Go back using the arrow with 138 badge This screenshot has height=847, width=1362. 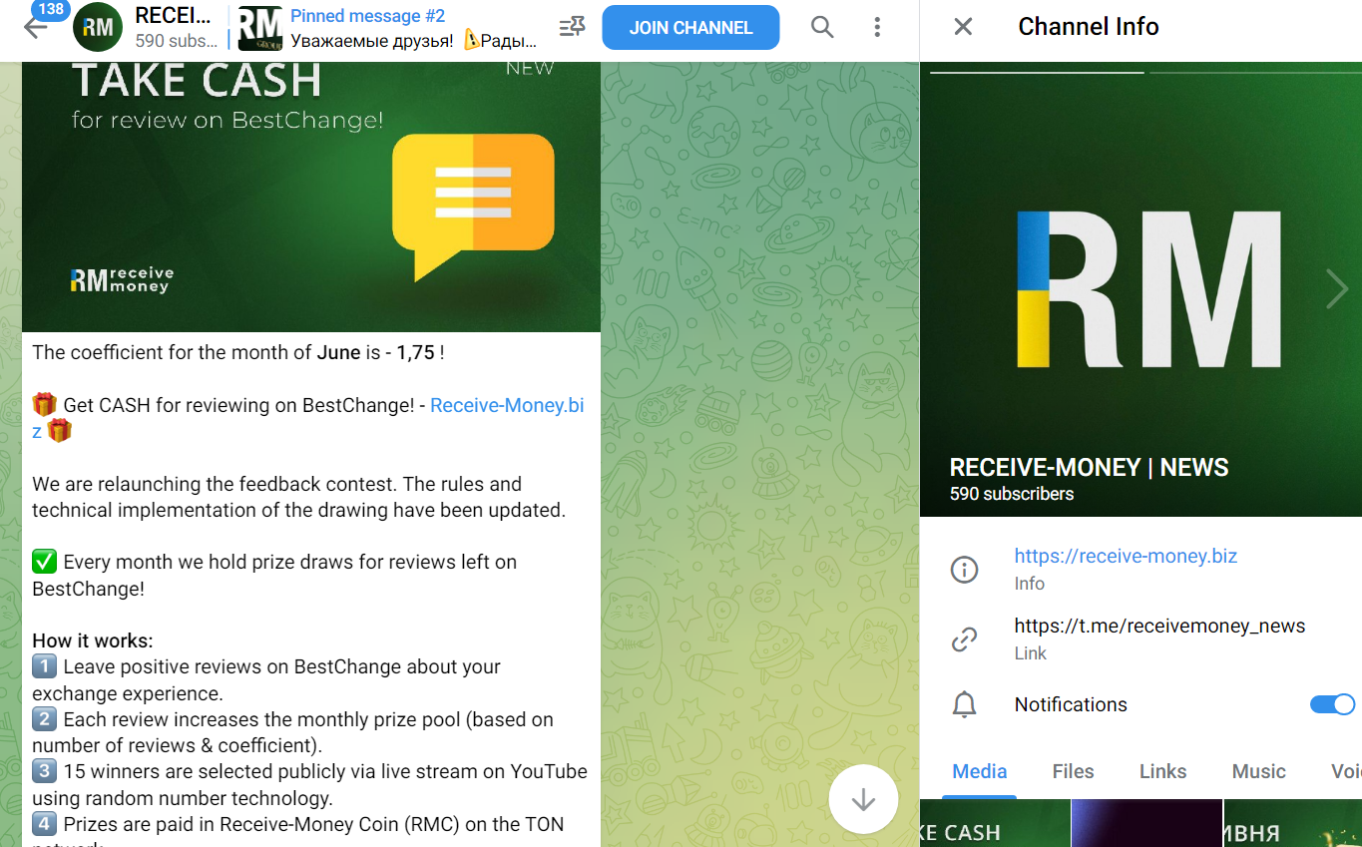coord(36,27)
